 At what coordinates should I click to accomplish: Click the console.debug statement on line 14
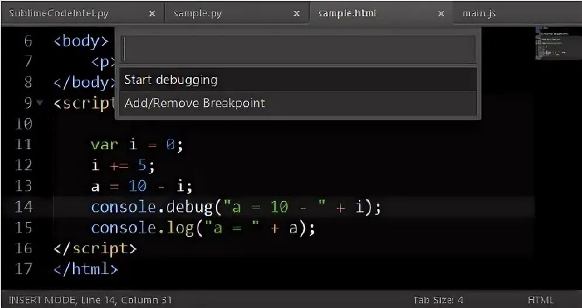236,207
